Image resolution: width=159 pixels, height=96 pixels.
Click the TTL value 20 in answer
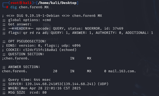(55, 71)
